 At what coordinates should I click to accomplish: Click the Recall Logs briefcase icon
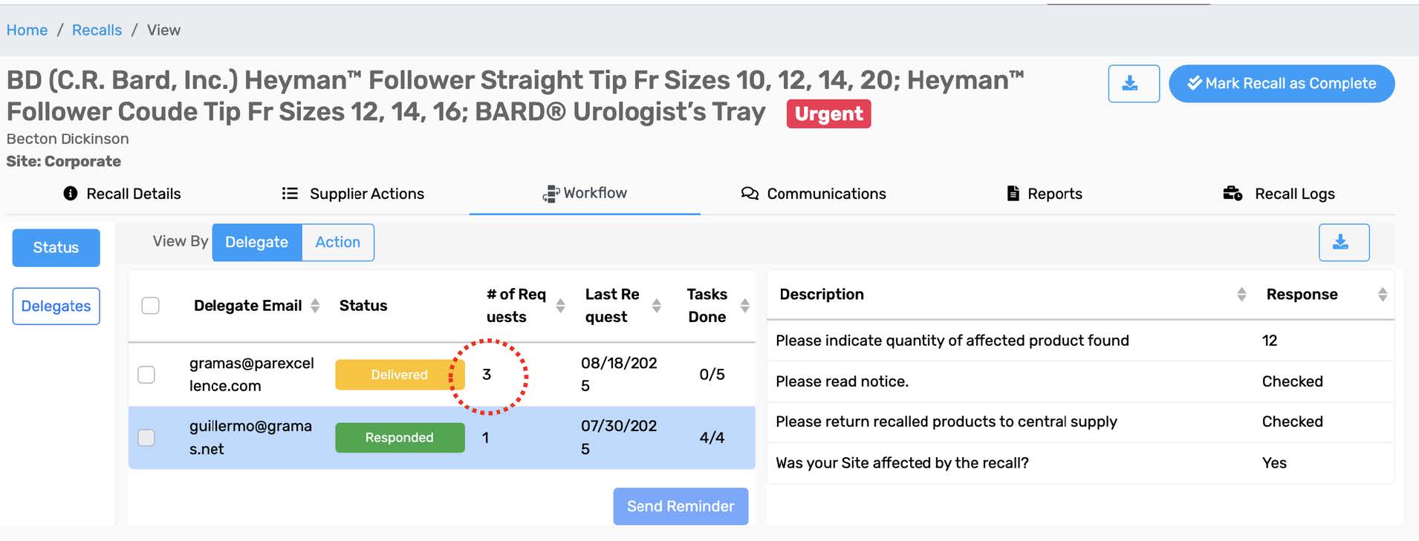pos(1233,193)
